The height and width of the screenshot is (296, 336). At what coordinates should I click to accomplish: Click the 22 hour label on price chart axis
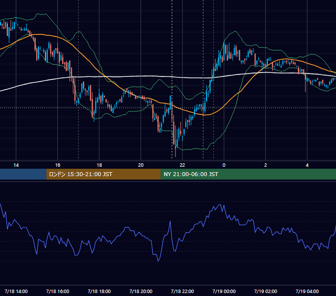182,165
